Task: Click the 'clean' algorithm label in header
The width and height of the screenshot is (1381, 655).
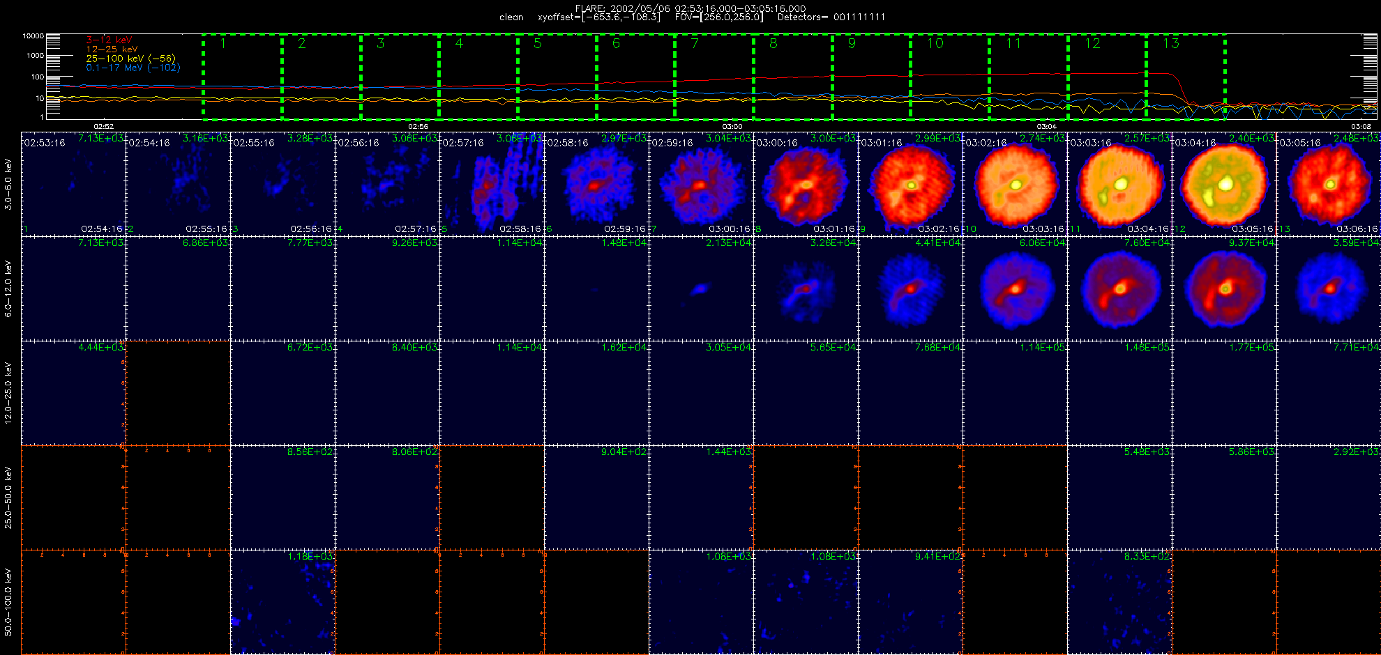Action: [511, 17]
